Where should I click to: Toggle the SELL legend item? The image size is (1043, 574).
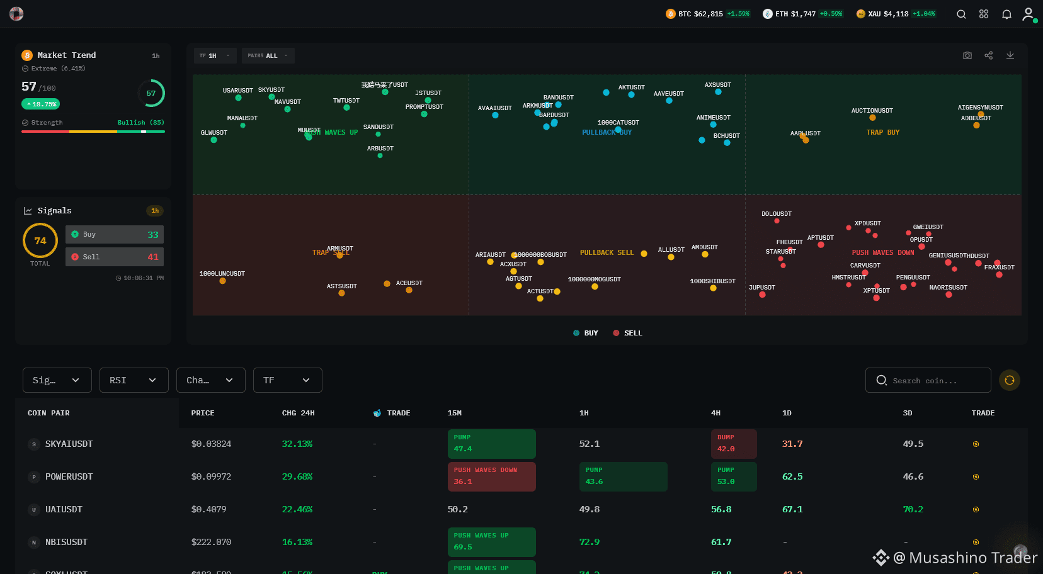(627, 333)
